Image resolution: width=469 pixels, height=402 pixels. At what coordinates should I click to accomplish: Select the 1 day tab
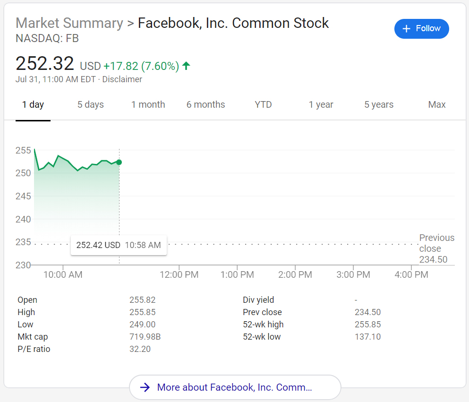(33, 105)
